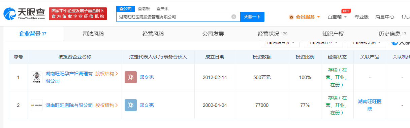Click the blue 郑 avatar in row 2
This screenshot has height=128, width=410.
[131, 105]
